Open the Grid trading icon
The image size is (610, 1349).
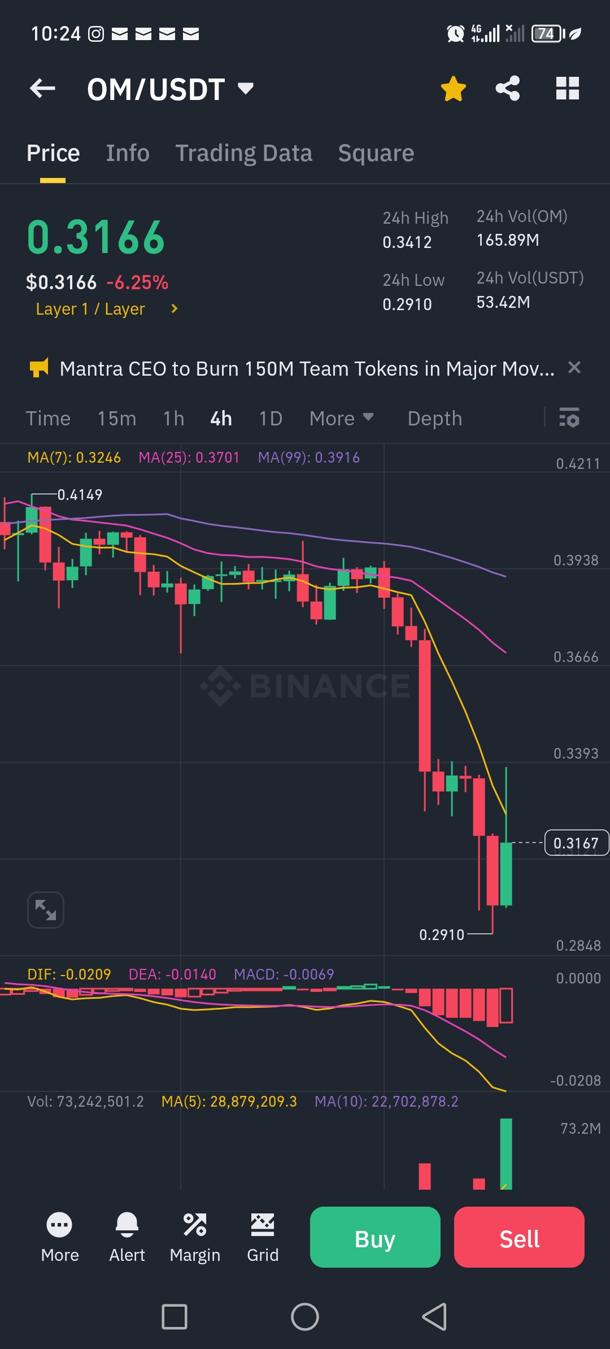click(263, 1237)
